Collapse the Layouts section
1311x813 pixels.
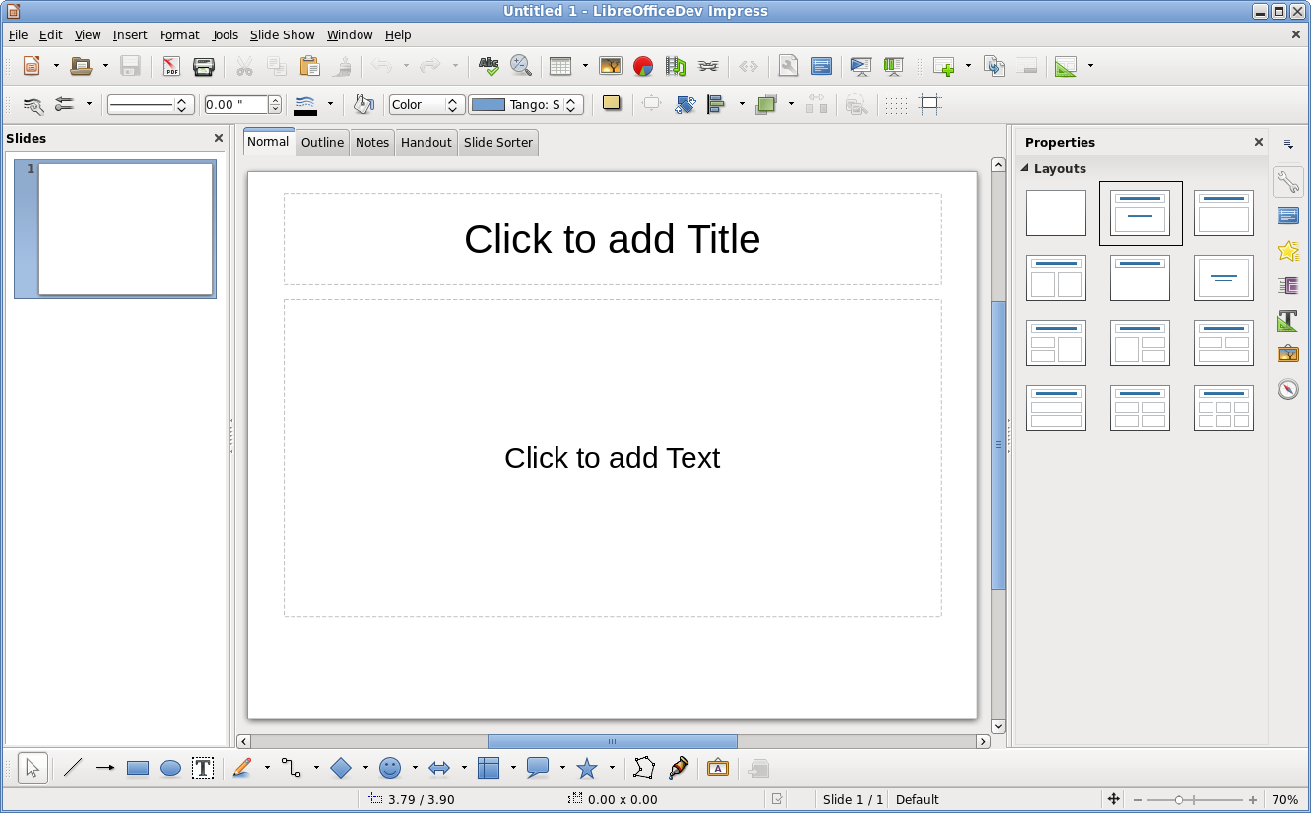1025,168
